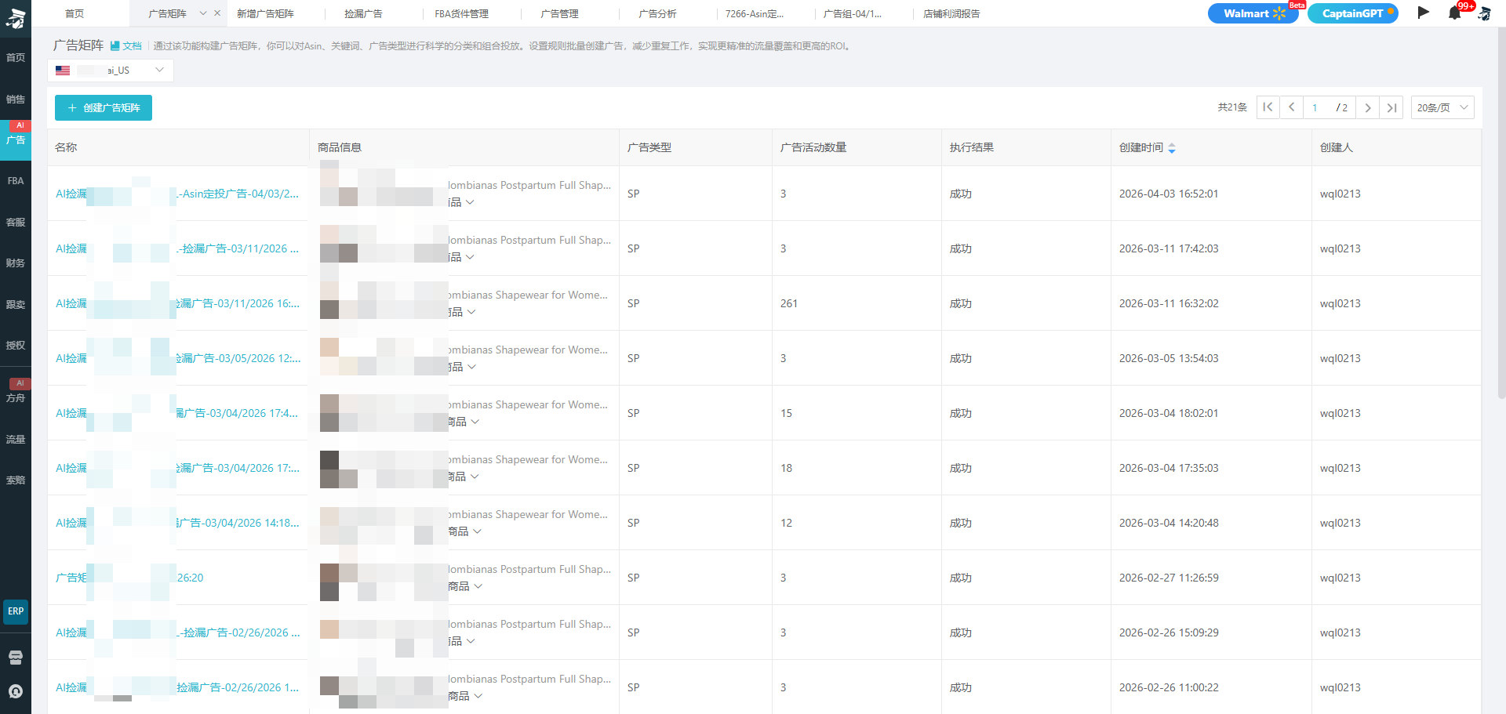The image size is (1506, 714).
Task: Switch to the 广告分析 tab
Action: pos(657,14)
